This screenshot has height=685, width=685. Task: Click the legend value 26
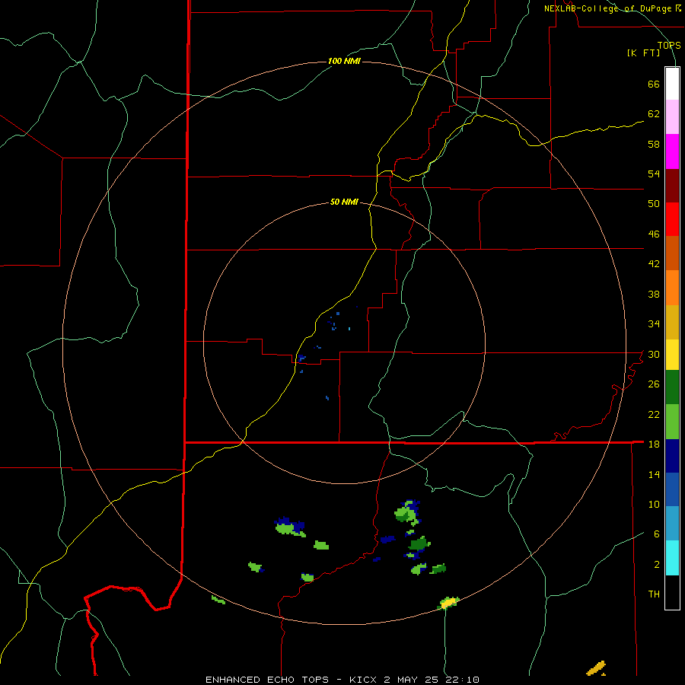(654, 384)
